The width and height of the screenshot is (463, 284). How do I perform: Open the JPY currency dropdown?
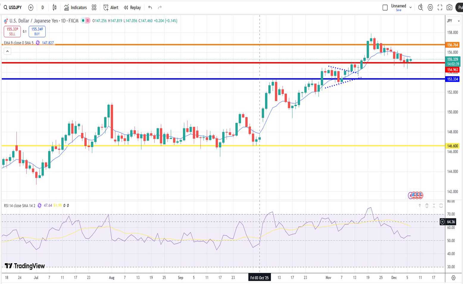(x=453, y=21)
